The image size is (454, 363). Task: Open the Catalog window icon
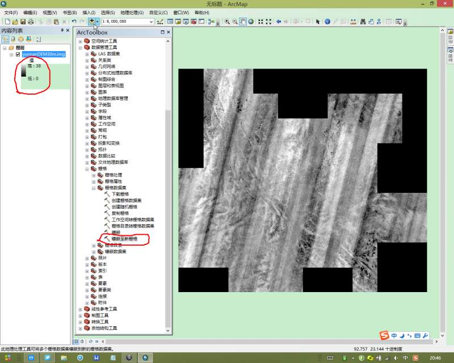(x=178, y=22)
